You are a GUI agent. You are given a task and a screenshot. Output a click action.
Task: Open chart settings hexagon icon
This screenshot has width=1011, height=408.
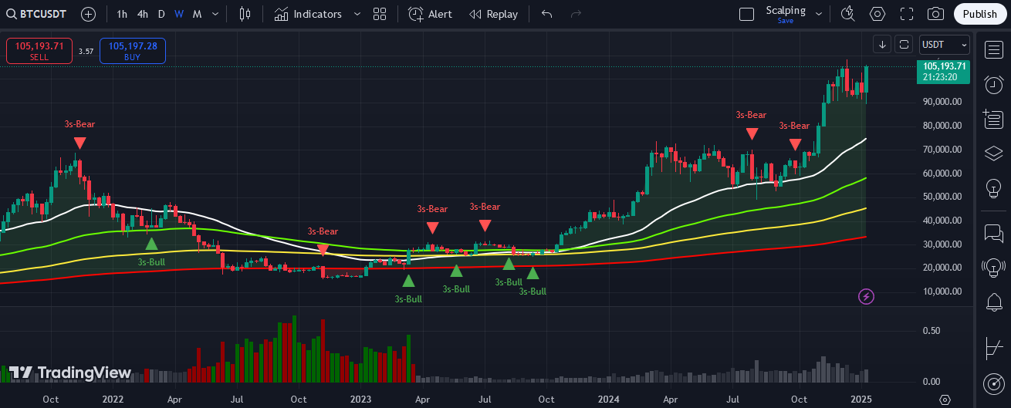click(877, 14)
